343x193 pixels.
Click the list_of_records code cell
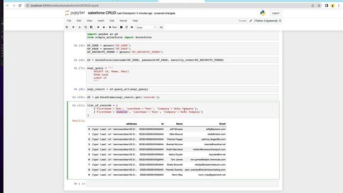coord(182,110)
